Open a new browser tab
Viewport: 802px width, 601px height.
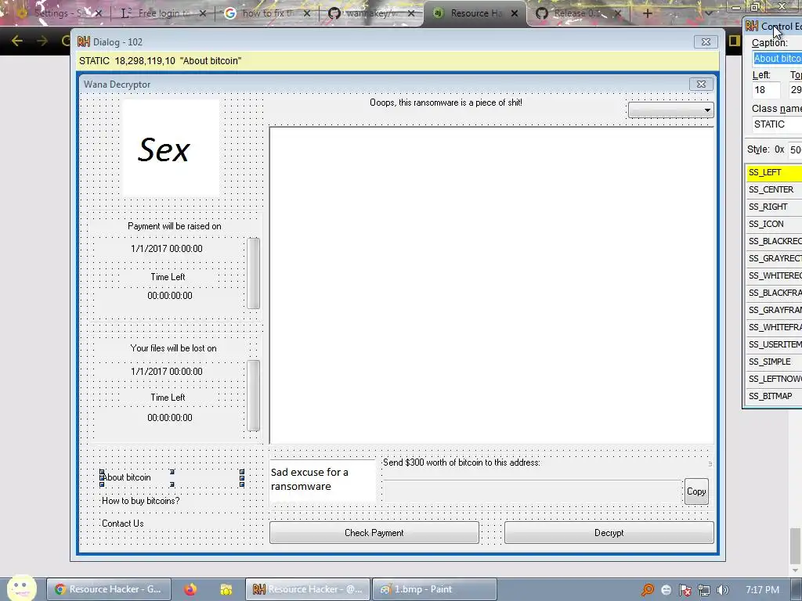coord(647,13)
